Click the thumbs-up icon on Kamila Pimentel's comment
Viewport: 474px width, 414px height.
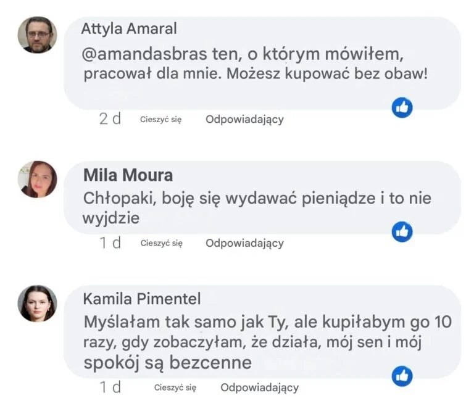(x=402, y=375)
